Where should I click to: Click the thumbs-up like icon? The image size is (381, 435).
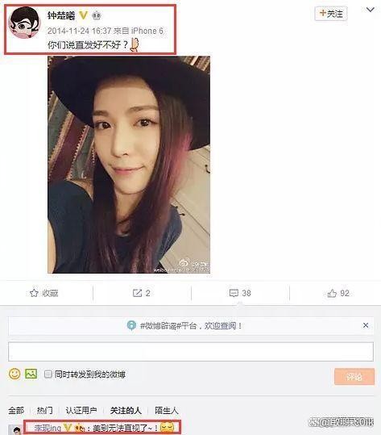[x=332, y=293]
